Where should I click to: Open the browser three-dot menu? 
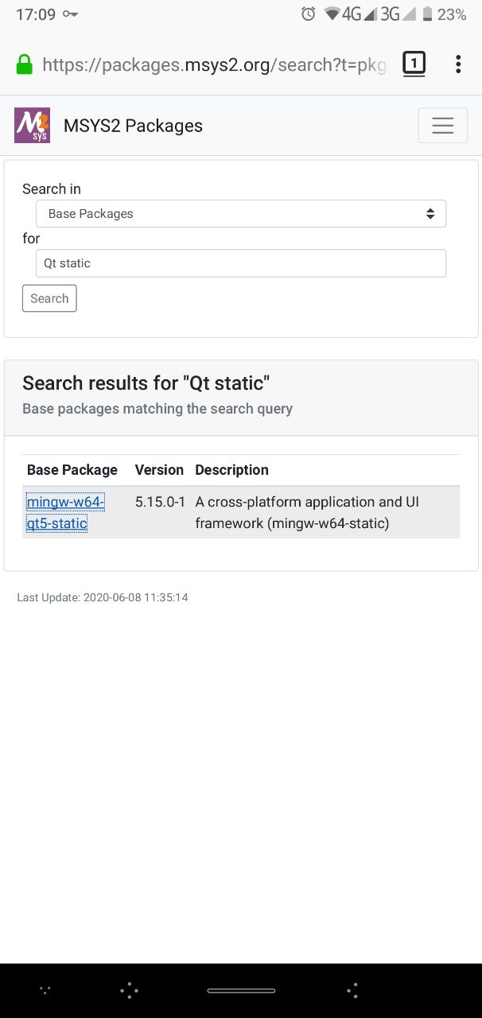pos(458,64)
